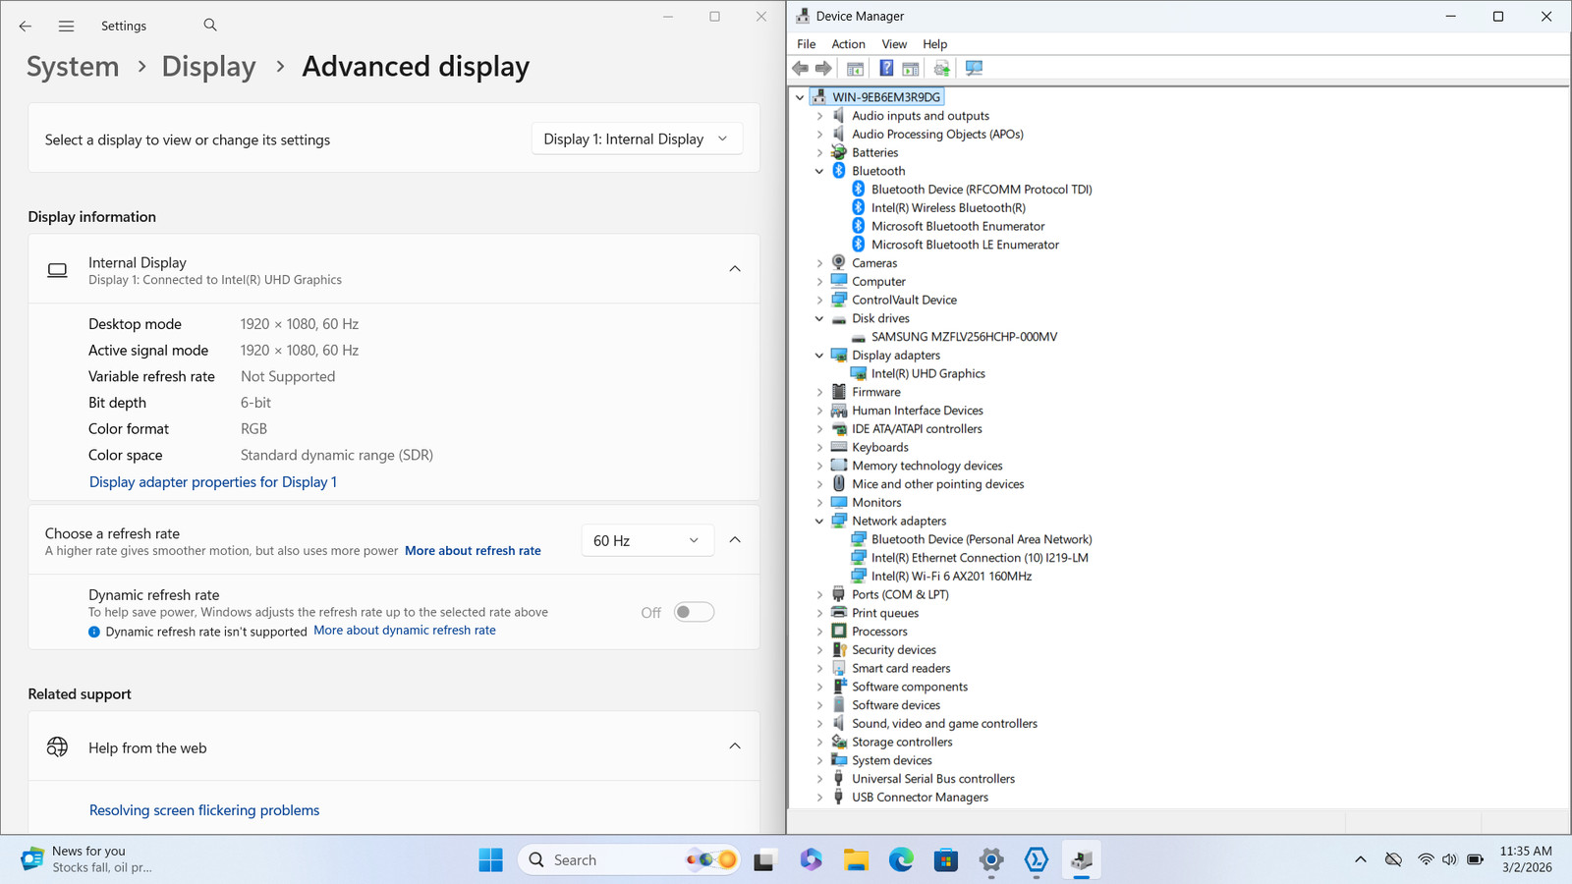The height and width of the screenshot is (884, 1572).
Task: Select Microsoft Bluetooth LE Enumerator device
Action: [x=965, y=245]
